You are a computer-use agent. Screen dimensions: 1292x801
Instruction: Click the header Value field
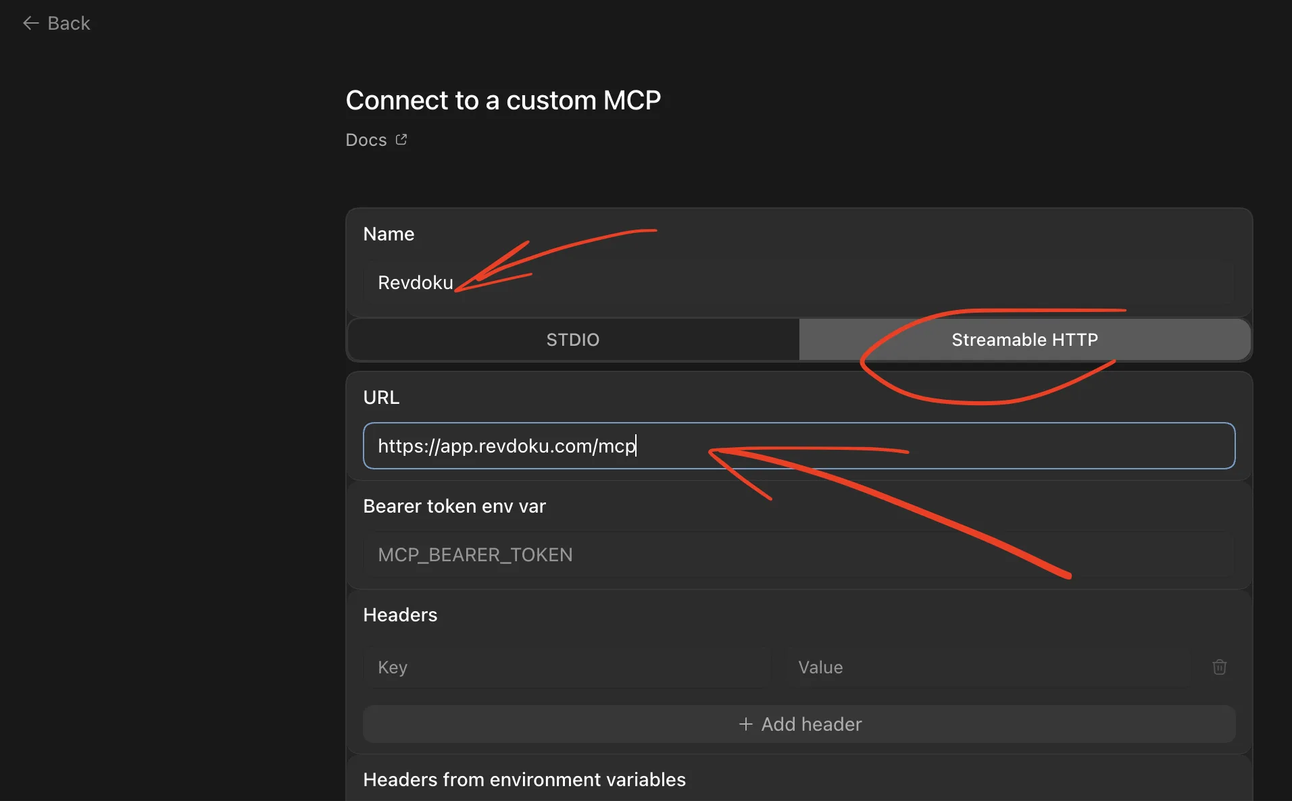pyautogui.click(x=987, y=667)
